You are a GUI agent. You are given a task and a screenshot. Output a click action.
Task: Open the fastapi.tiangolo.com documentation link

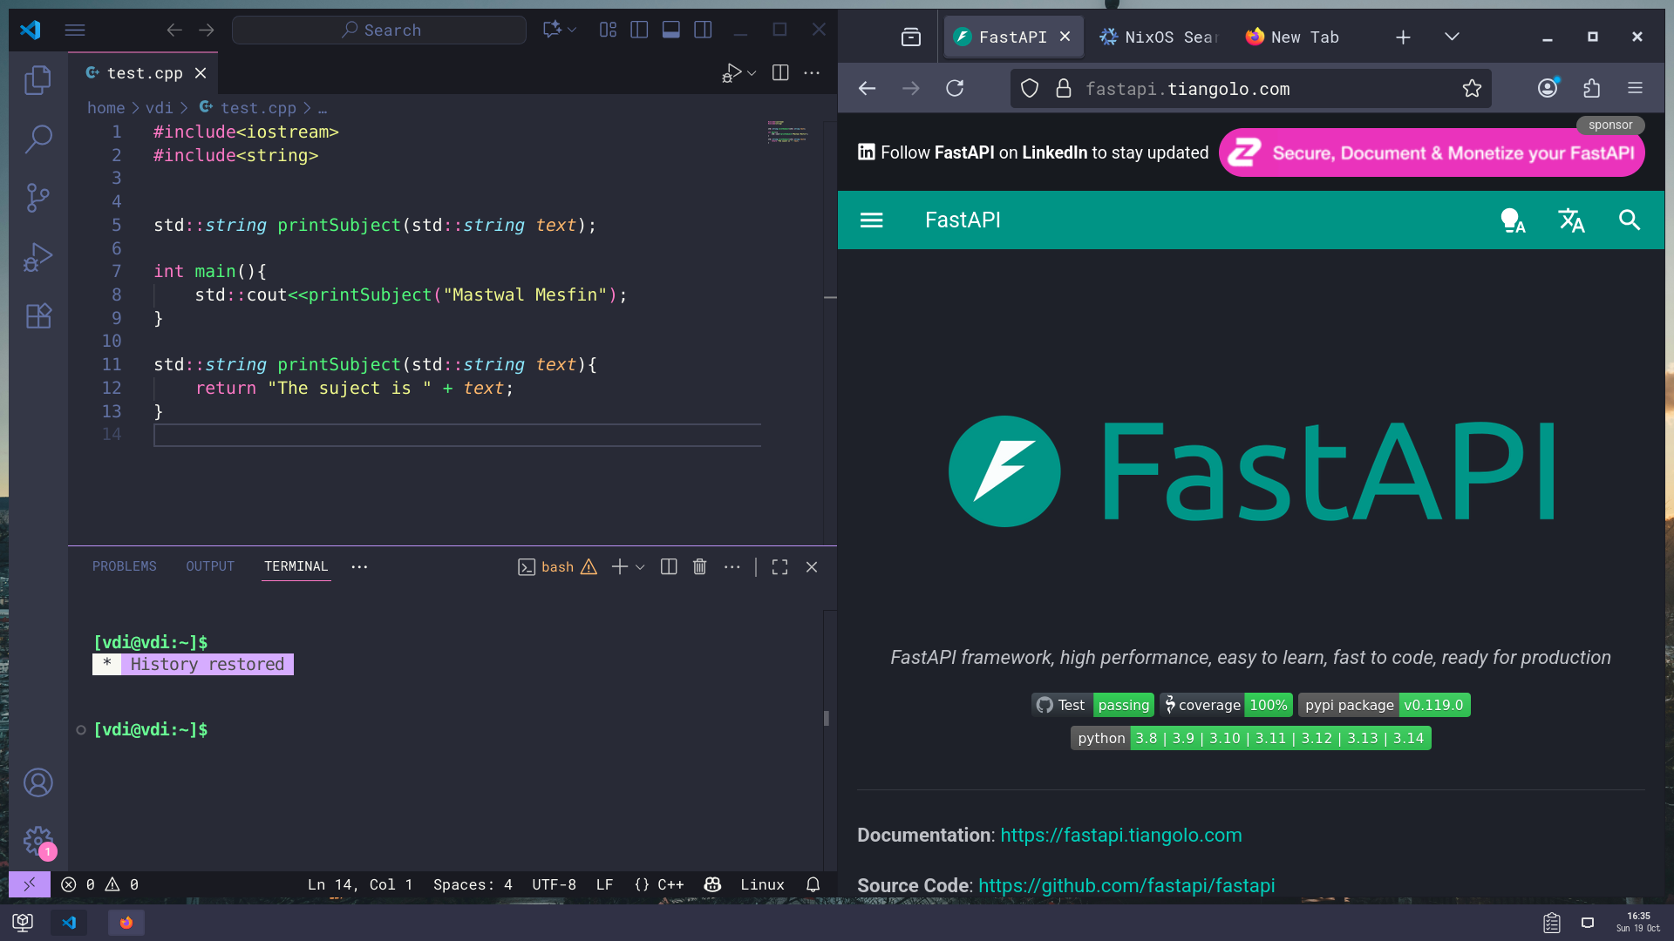pyautogui.click(x=1120, y=835)
